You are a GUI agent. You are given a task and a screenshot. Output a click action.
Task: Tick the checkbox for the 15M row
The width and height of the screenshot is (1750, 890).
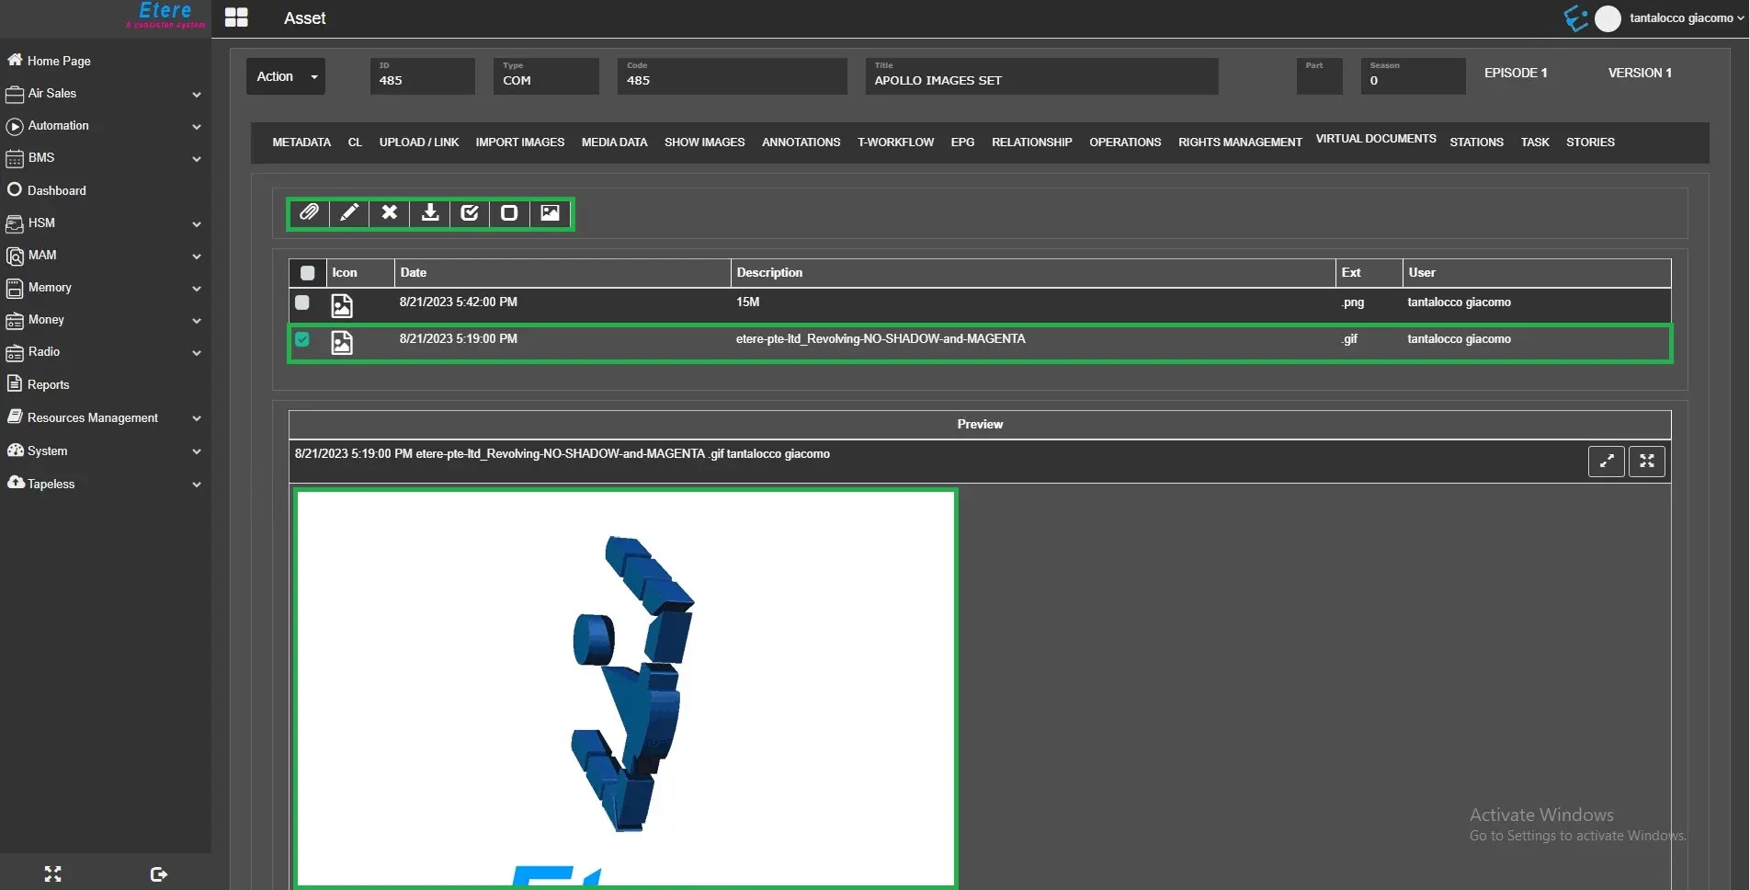coord(302,302)
